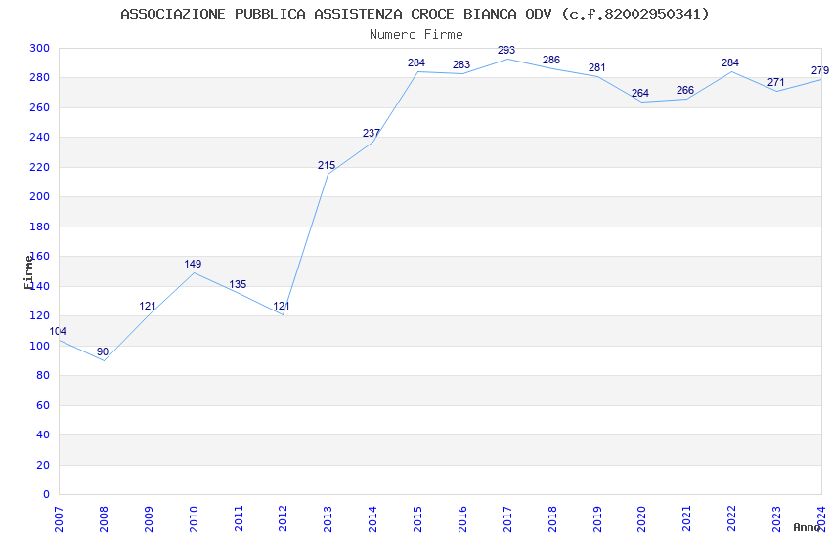Click the x-axis year label 2017
Image resolution: width=831 pixels, height=537 pixels.
tap(507, 519)
